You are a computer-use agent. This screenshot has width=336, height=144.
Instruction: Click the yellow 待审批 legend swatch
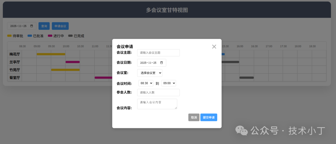9,36
